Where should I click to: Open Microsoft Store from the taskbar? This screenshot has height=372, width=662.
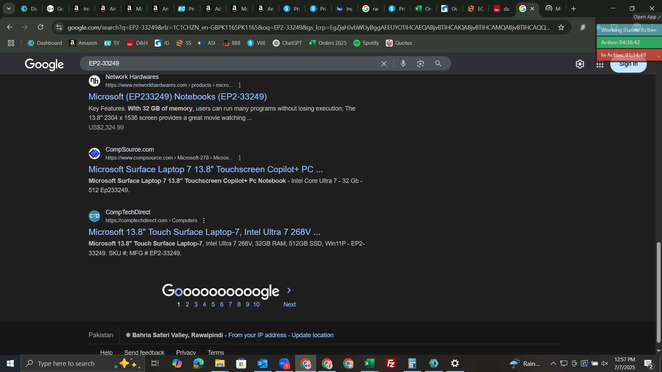(241, 363)
